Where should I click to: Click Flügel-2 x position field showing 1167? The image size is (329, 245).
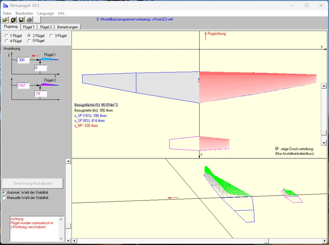(x=23, y=86)
